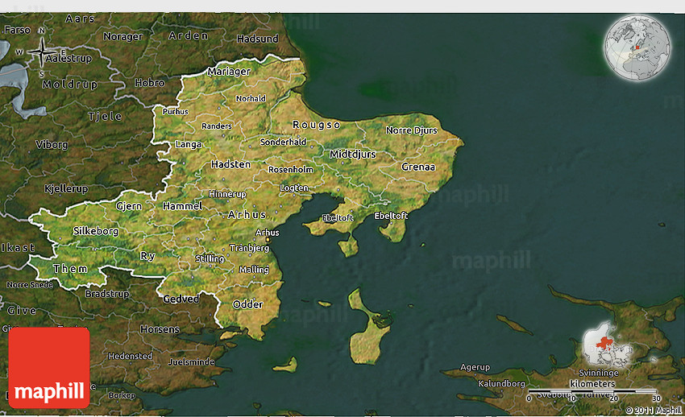Click the Rougso region label
Image resolution: width=685 pixels, height=417 pixels.
point(317,125)
